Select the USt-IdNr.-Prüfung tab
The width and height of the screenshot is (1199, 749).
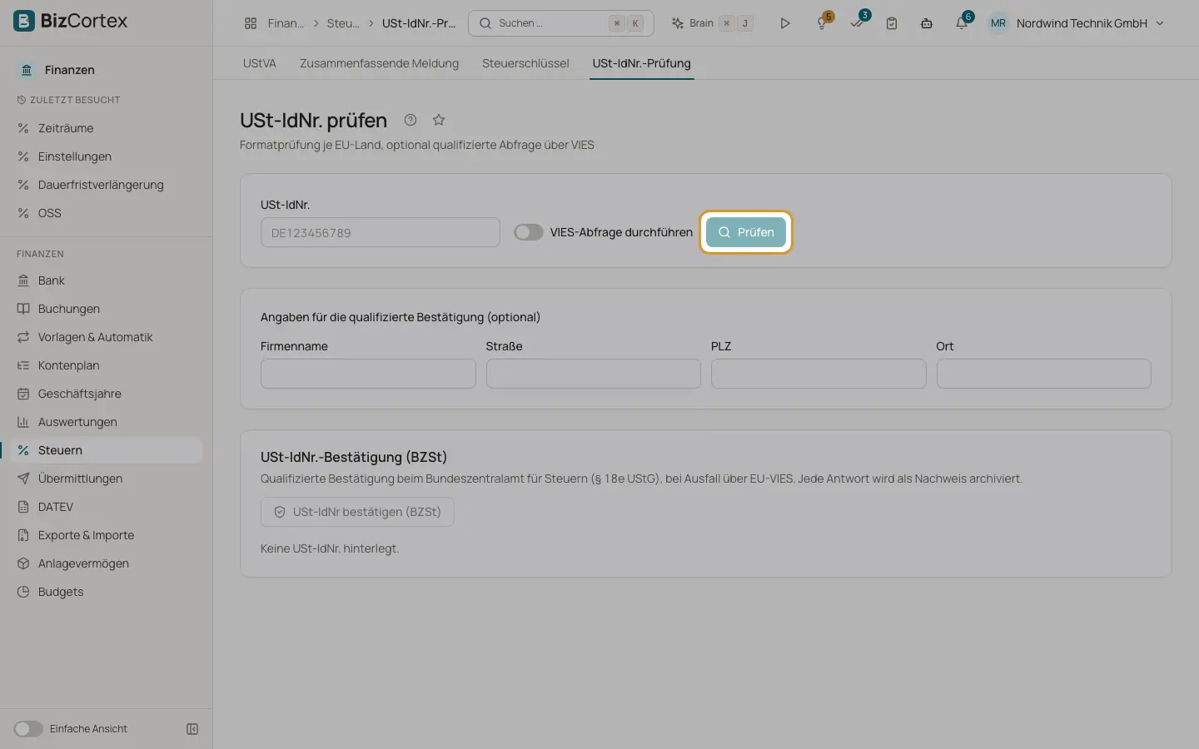tap(642, 63)
